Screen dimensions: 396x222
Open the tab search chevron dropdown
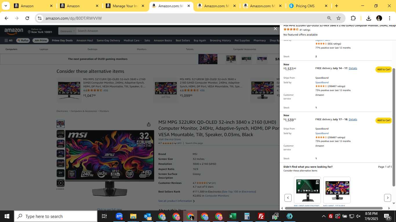point(6,6)
